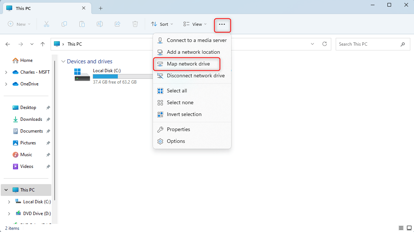Viewport: 414px width, 232px height.
Task: Unpin Downloads from Quick access
Action: 48,119
